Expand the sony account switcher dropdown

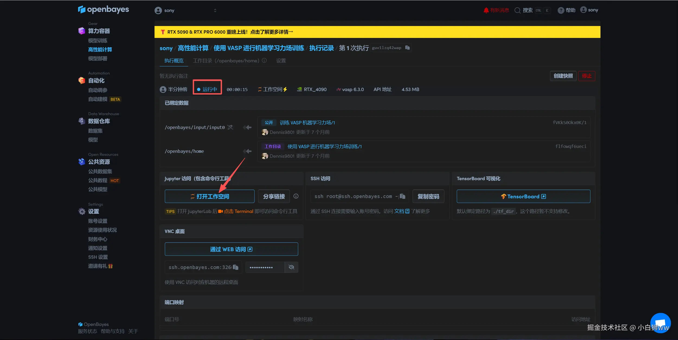tap(215, 11)
